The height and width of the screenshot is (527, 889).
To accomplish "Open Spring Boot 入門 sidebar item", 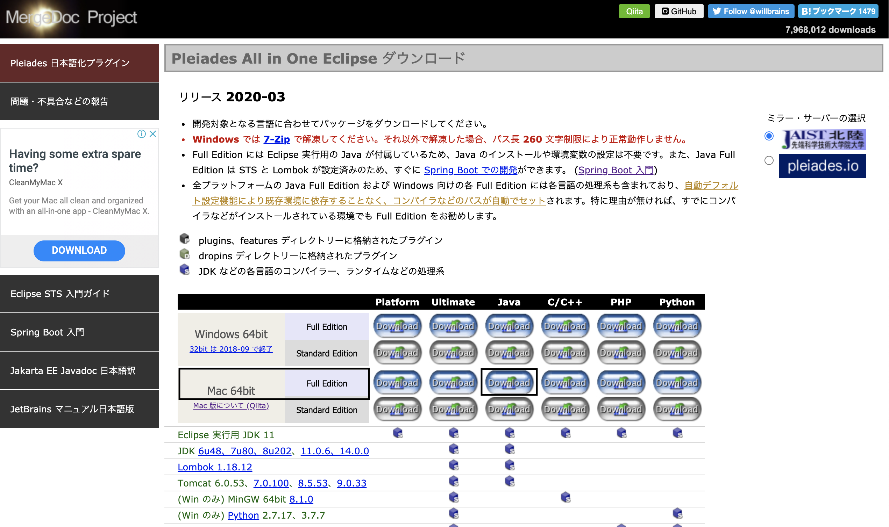I will [79, 332].
